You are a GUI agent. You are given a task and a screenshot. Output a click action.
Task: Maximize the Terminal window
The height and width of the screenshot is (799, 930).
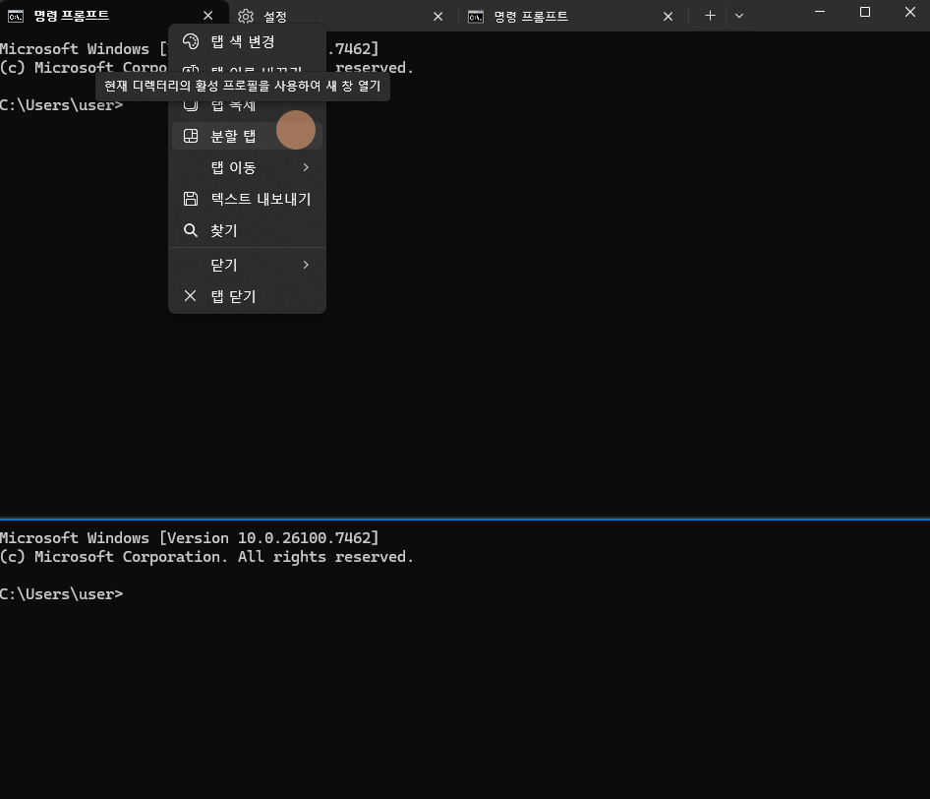865,12
